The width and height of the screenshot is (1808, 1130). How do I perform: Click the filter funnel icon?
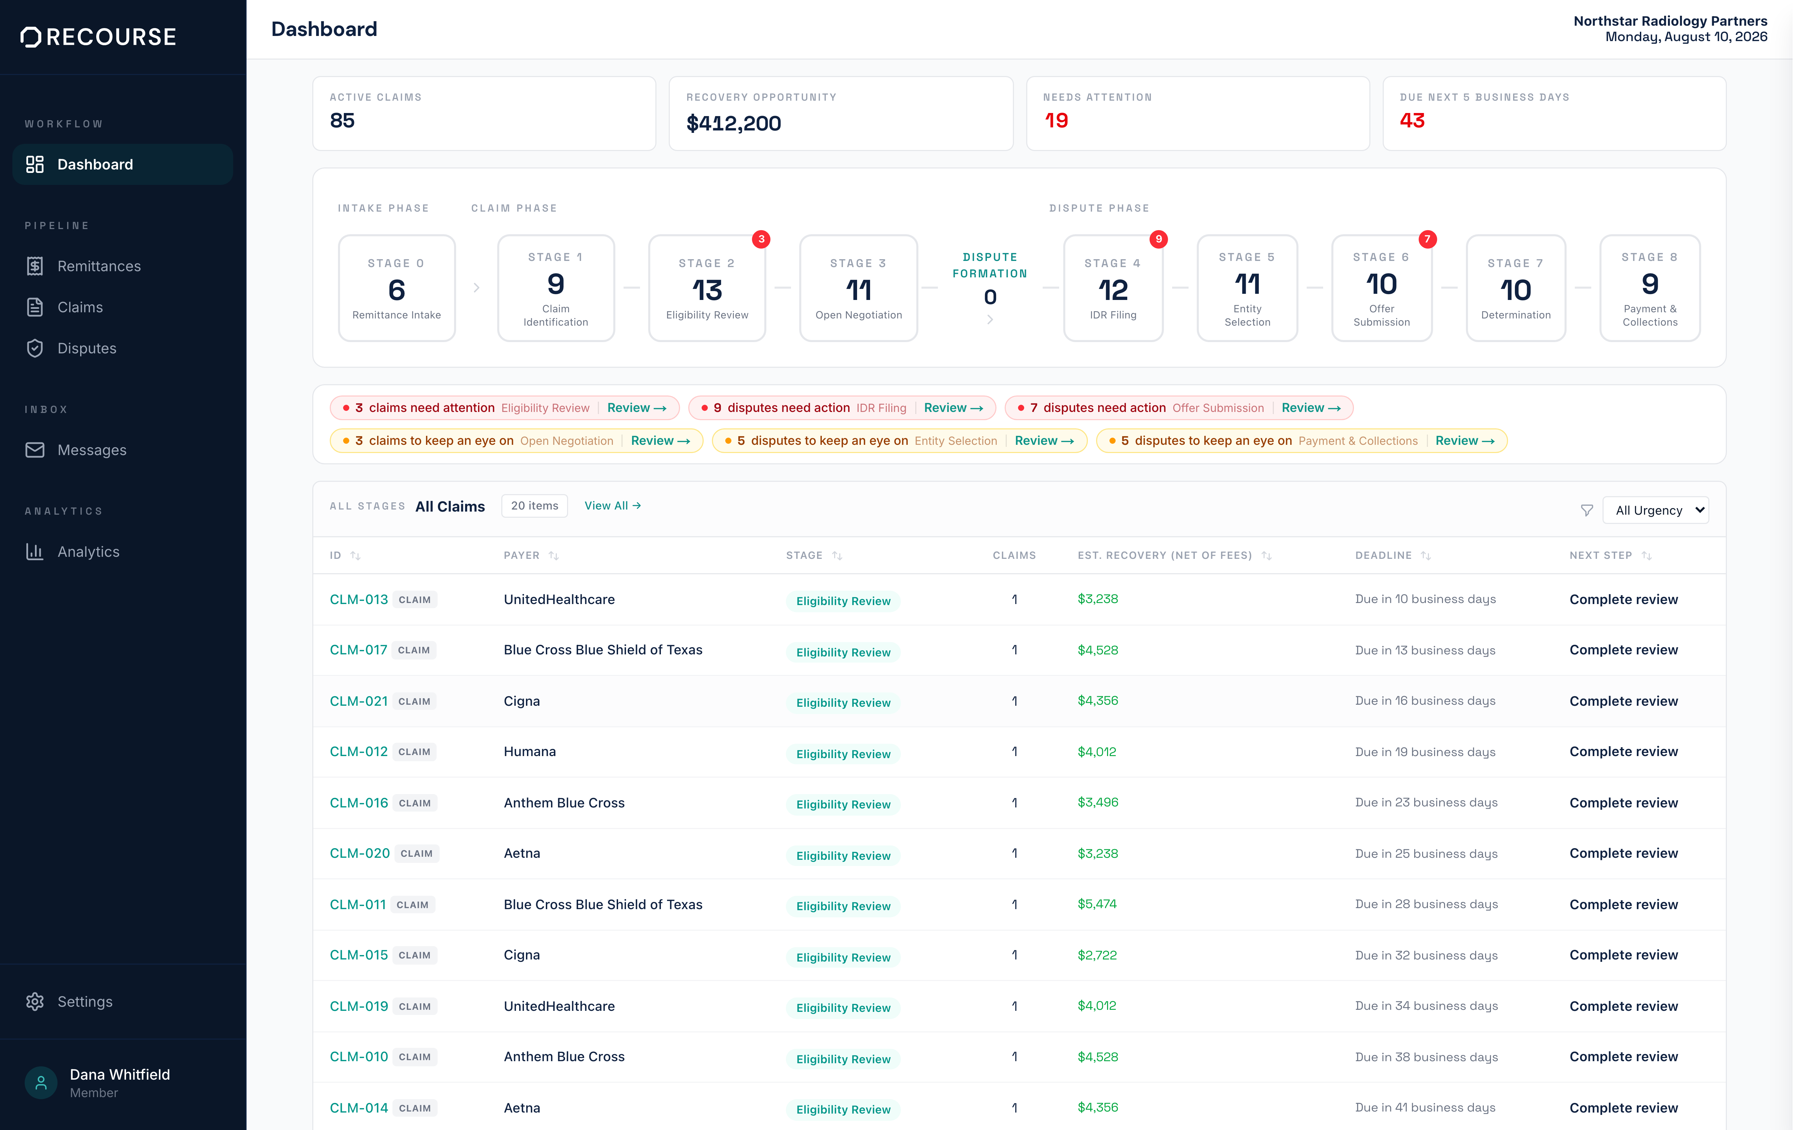click(1587, 511)
